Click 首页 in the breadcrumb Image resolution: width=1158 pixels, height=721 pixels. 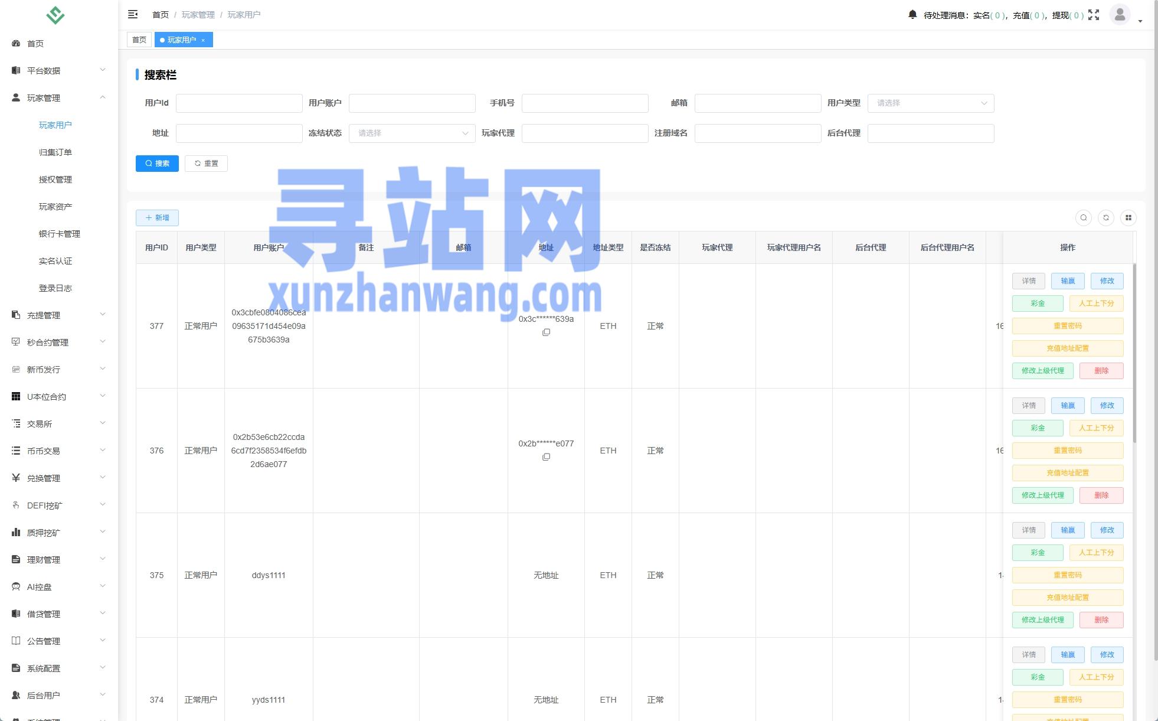160,15
